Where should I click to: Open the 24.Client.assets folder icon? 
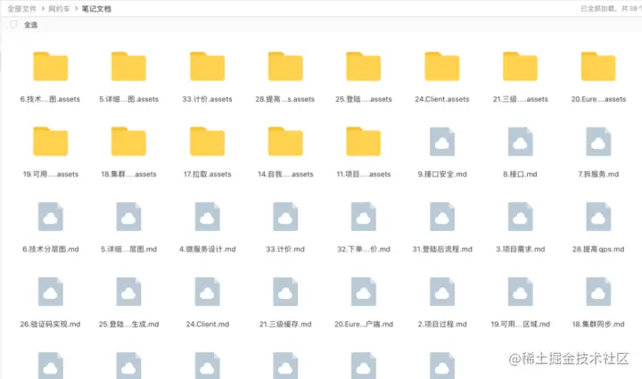[442, 66]
